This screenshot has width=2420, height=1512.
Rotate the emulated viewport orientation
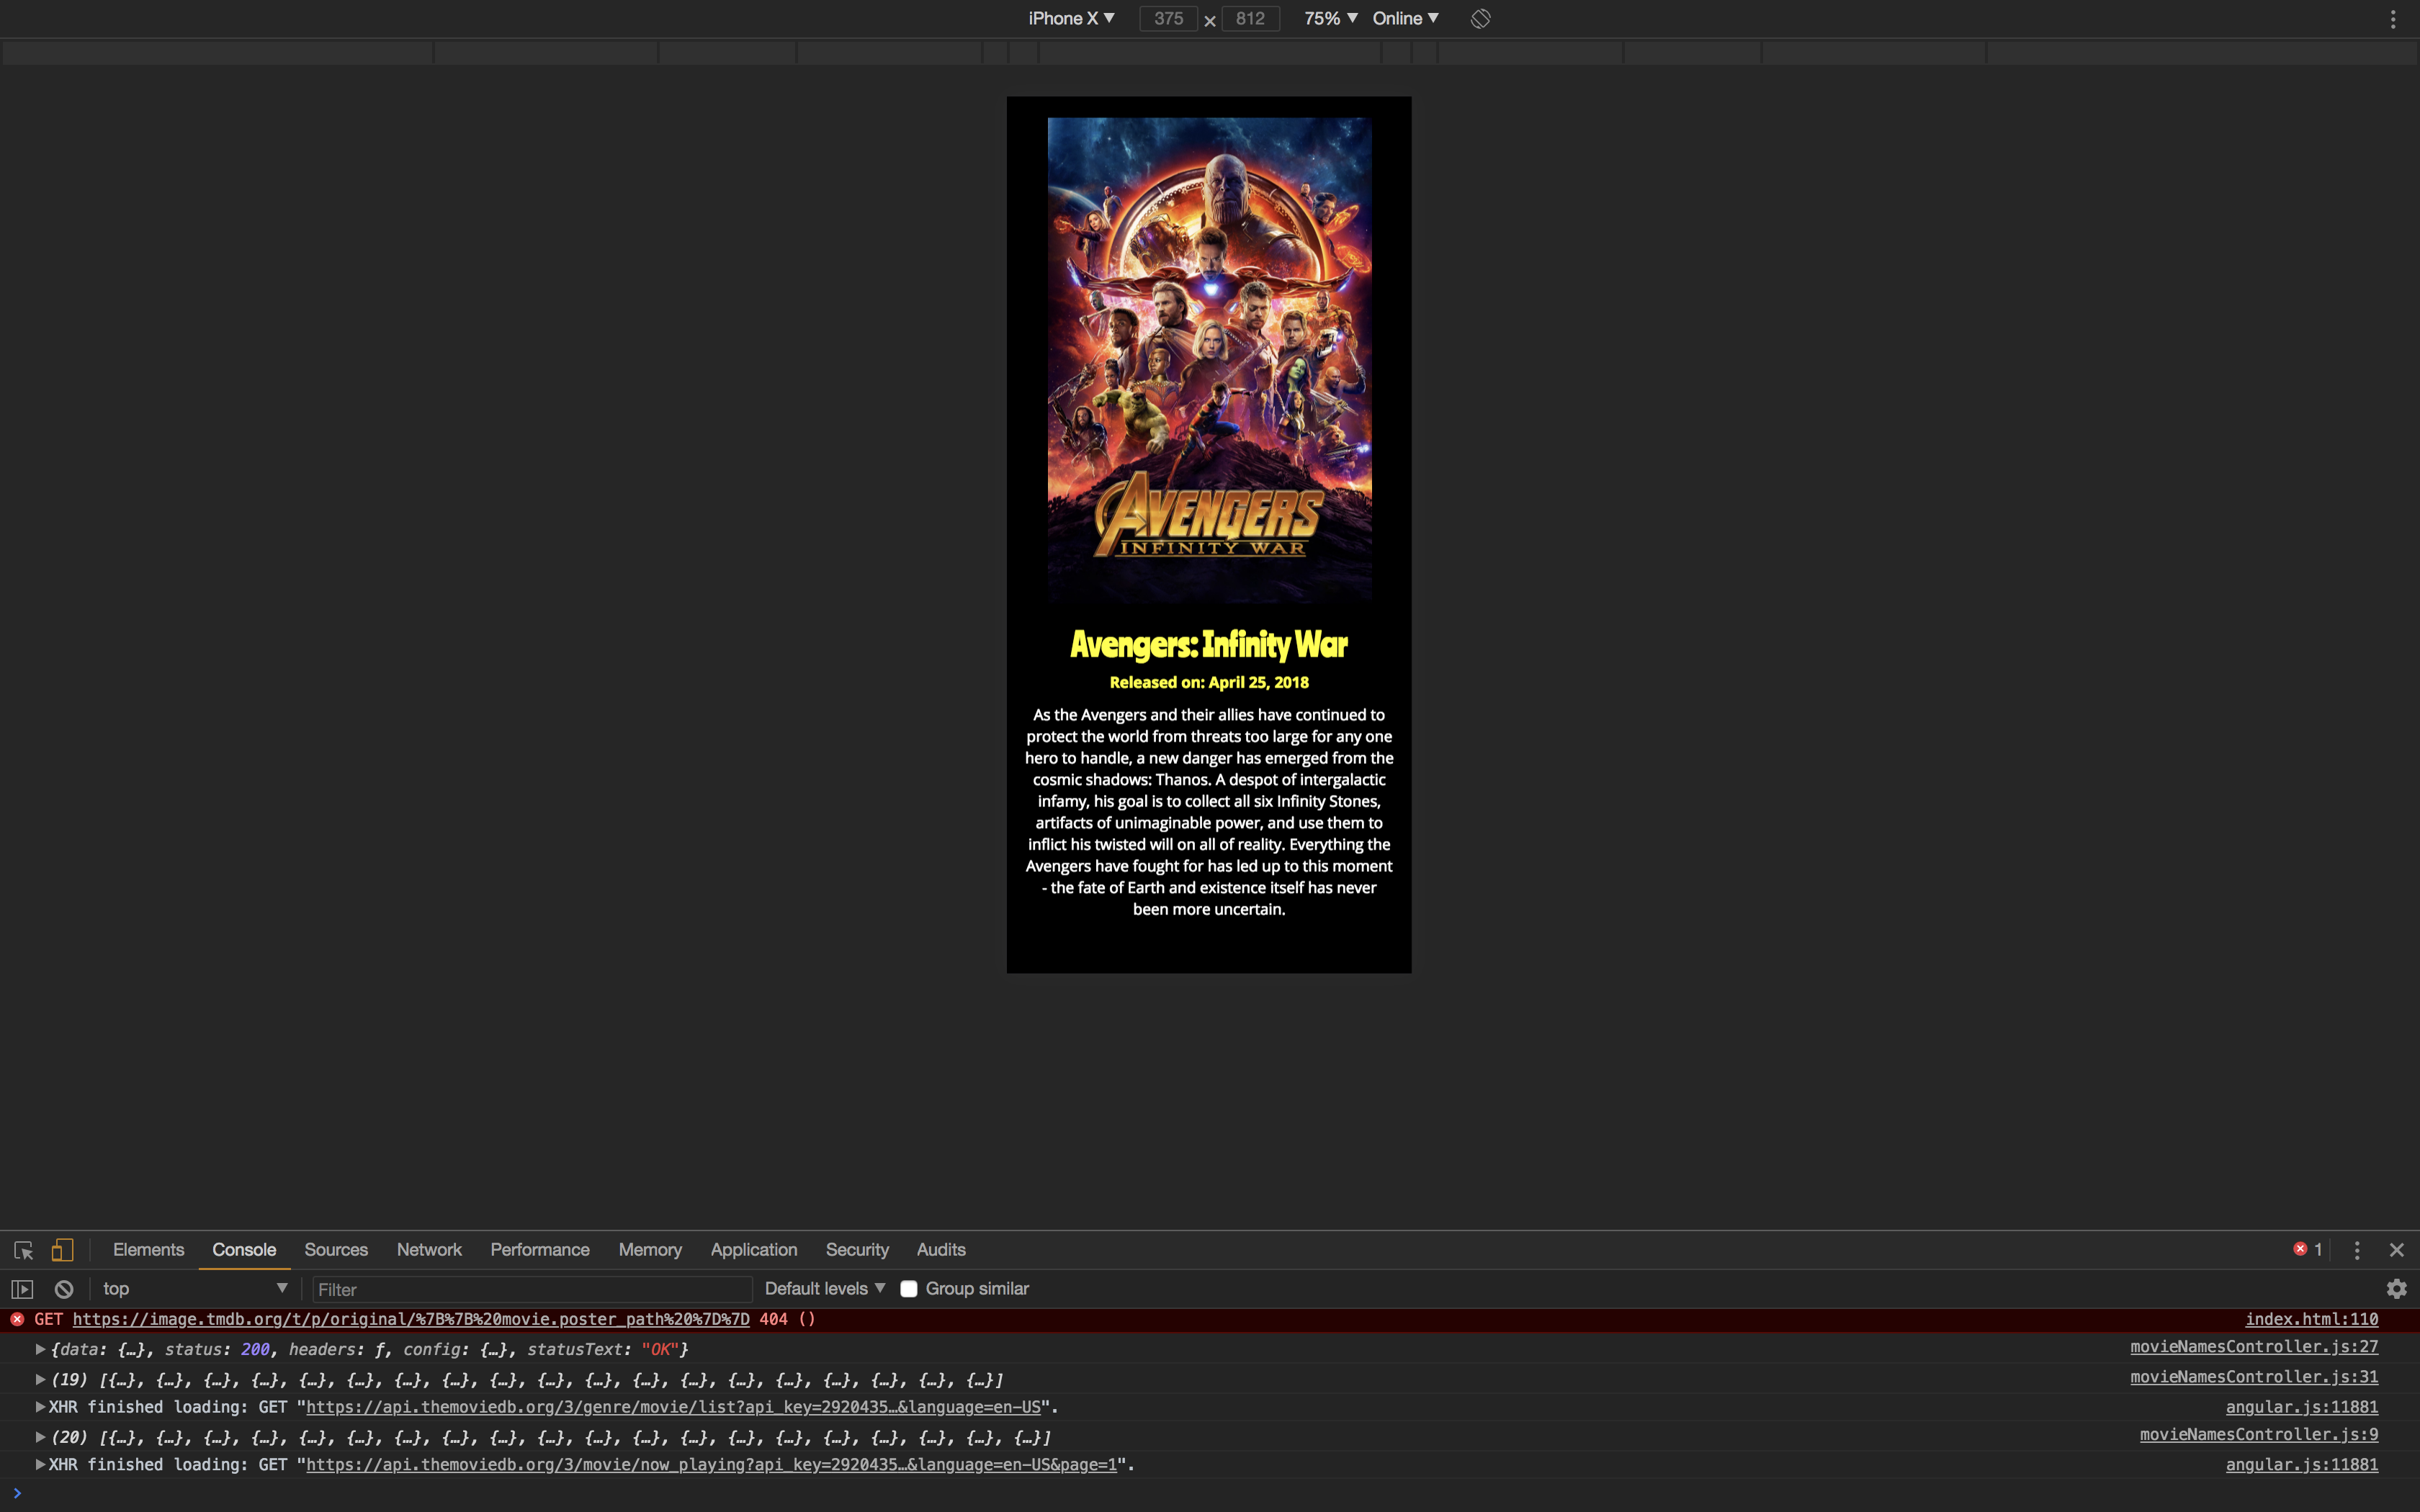pos(1479,18)
